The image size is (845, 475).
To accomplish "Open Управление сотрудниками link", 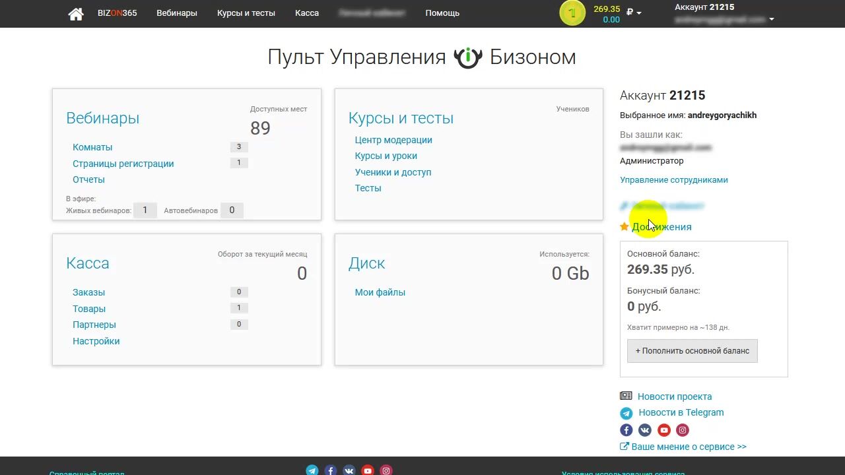I will [674, 179].
